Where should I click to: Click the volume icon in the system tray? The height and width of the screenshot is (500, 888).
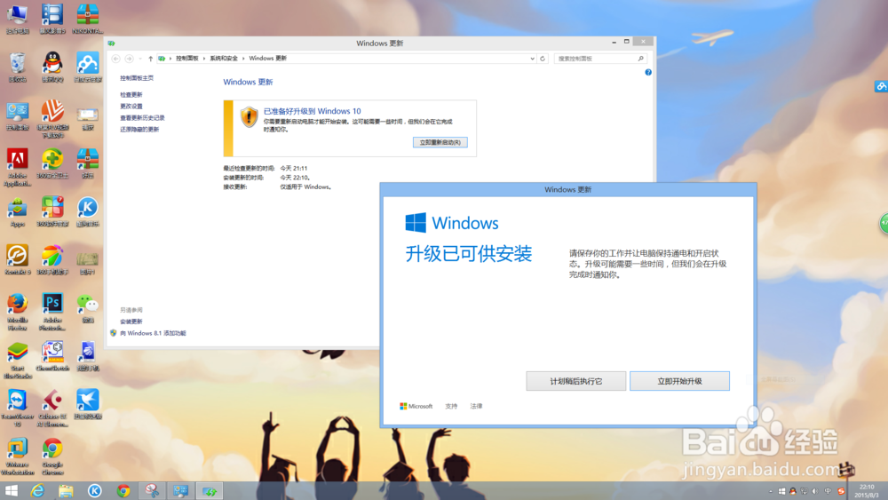point(815,491)
